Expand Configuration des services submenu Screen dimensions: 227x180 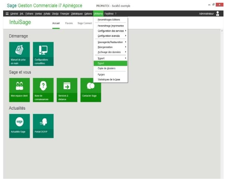[x=111, y=31]
